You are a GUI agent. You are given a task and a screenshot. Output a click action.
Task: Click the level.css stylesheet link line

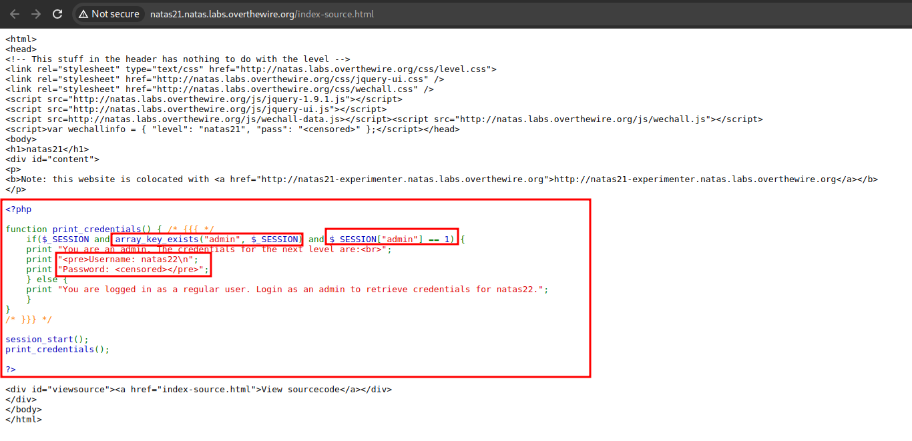tap(250, 69)
